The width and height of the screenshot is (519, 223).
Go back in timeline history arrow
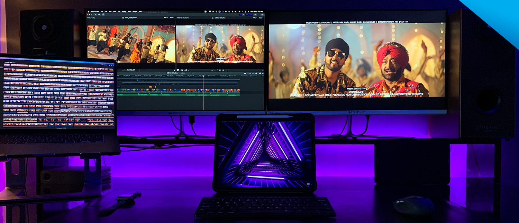click(x=160, y=73)
